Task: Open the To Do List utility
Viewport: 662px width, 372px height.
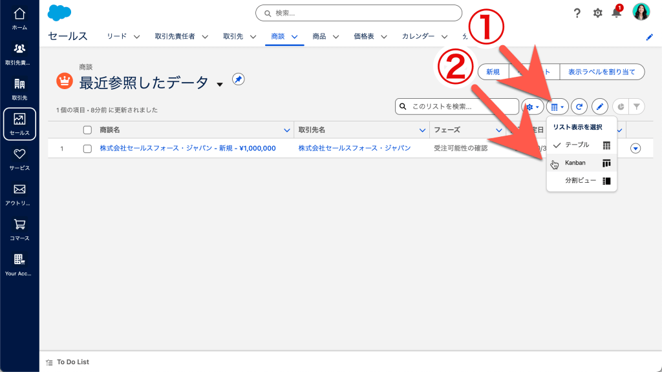Action: tap(67, 362)
